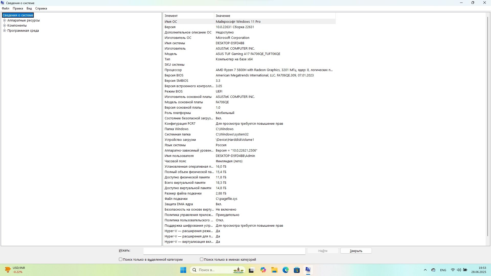
Task: Open the Файл menu
Action: click(5, 8)
